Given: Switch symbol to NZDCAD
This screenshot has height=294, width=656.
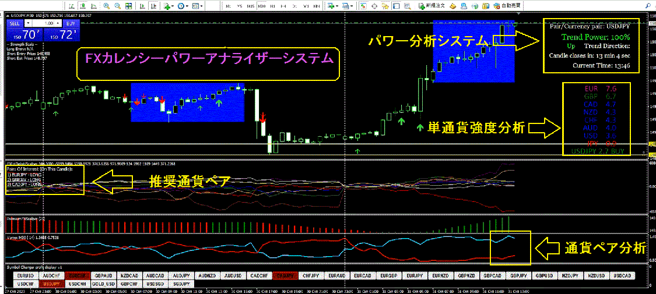Looking at the screenshot, I should coord(129,275).
